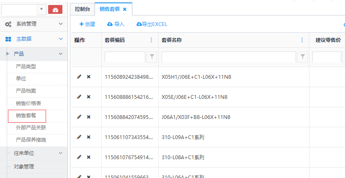The height and width of the screenshot is (178, 345).
Task: Delete the J06A1/X03F+B8-L06X+11N8 row
Action: click(x=88, y=117)
